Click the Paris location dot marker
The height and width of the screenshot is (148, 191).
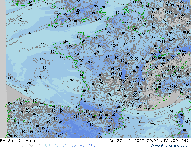pos(114,42)
